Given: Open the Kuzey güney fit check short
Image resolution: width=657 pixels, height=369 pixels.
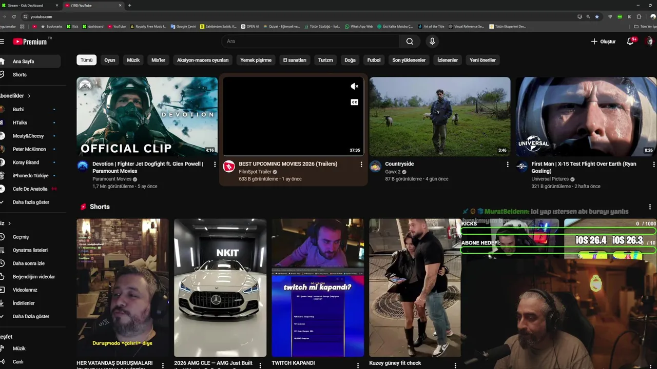Looking at the screenshot, I should pos(415,288).
